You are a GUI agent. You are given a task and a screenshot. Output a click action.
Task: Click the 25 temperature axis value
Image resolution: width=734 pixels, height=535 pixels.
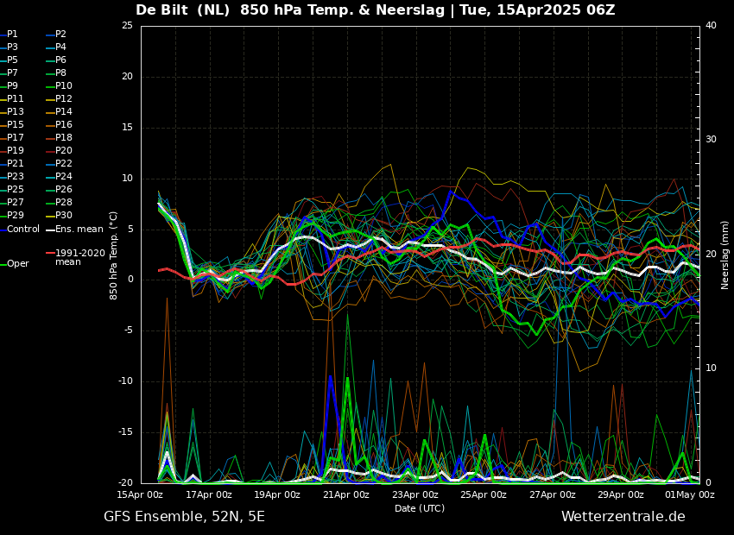[127, 26]
